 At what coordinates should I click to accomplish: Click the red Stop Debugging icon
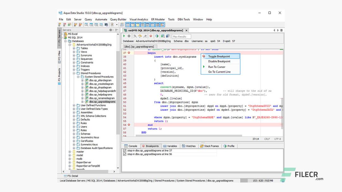(151, 36)
